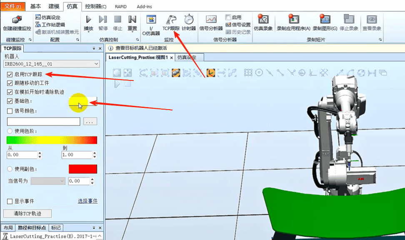
Task: Open the robot IRB2600_12_165__01 dropdown
Action: [52, 64]
